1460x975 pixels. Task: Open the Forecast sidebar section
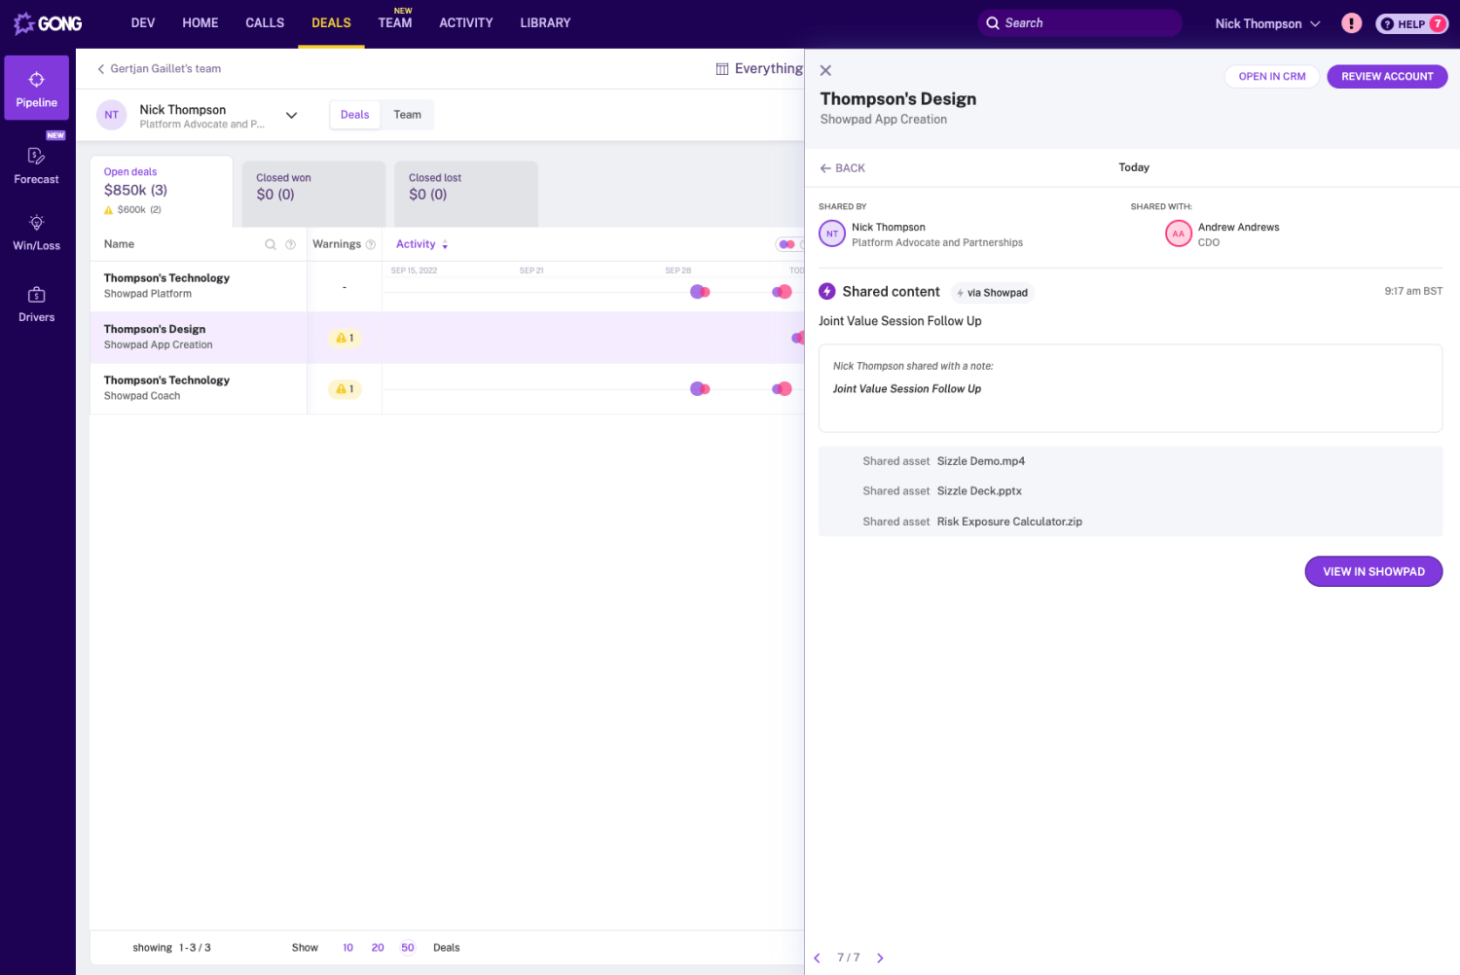[36, 165]
